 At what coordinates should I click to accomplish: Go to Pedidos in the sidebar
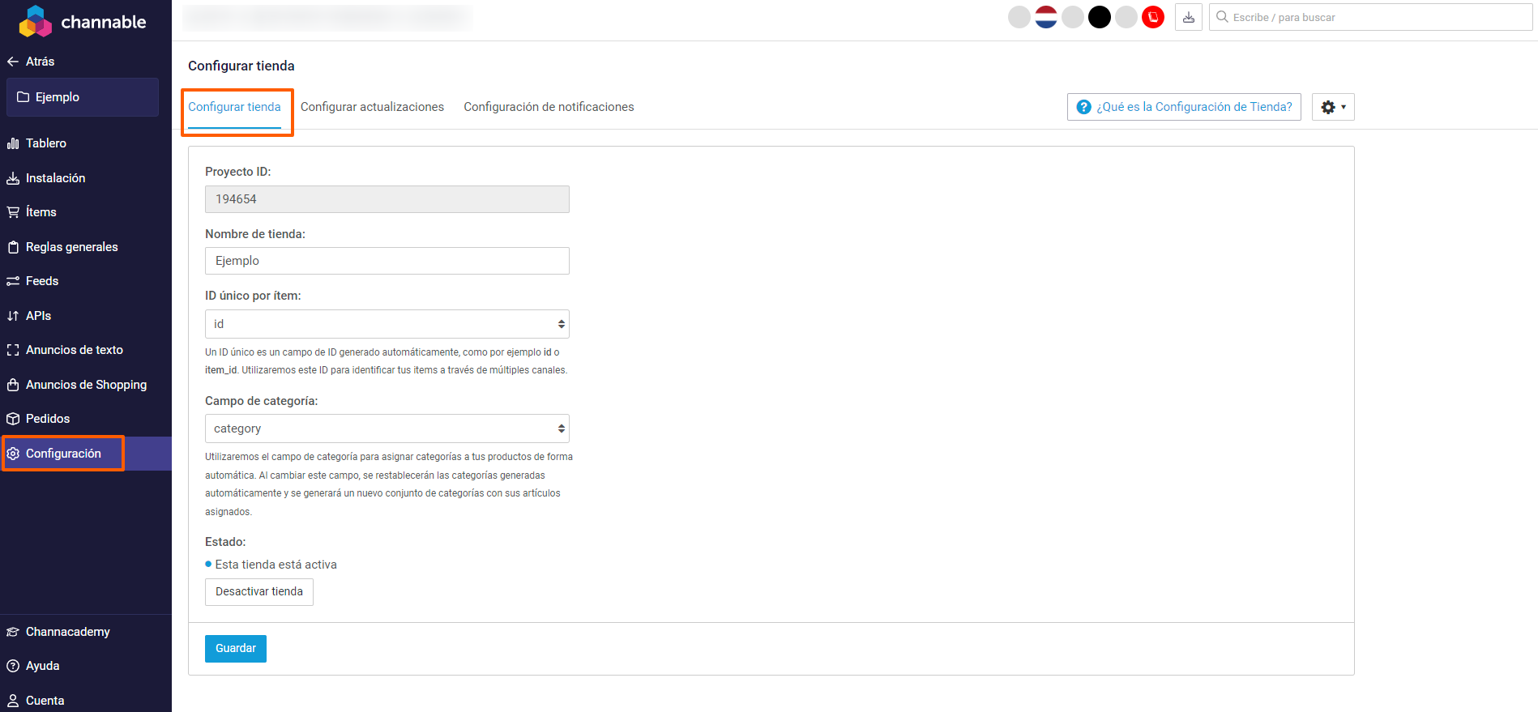(x=48, y=419)
